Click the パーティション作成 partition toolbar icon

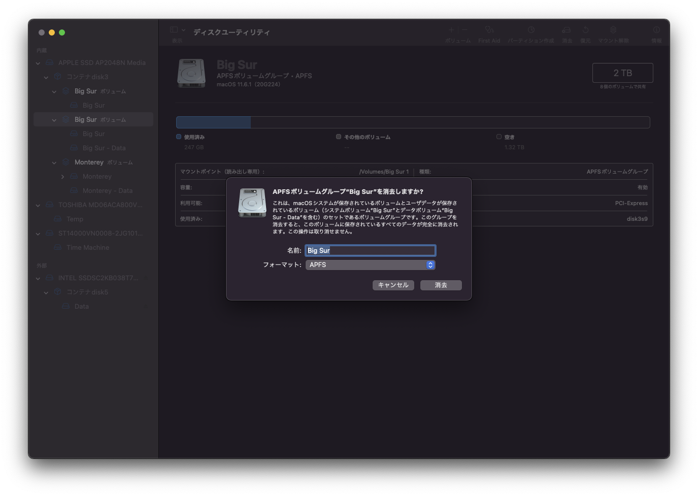click(x=531, y=30)
